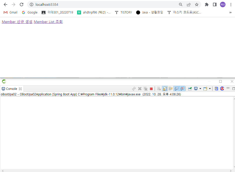The height and width of the screenshot is (172, 235).
Task: Open the purple profile avatar
Action: pyautogui.click(x=223, y=4)
